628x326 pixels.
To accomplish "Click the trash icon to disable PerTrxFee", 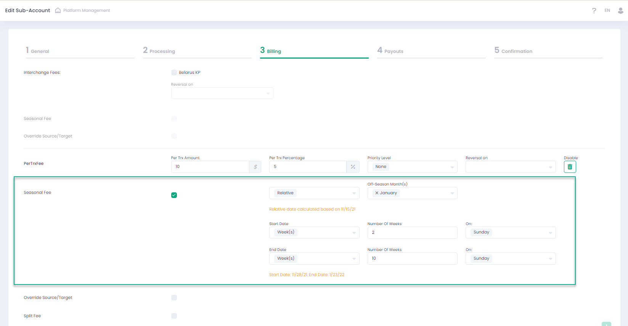I will click(x=570, y=167).
